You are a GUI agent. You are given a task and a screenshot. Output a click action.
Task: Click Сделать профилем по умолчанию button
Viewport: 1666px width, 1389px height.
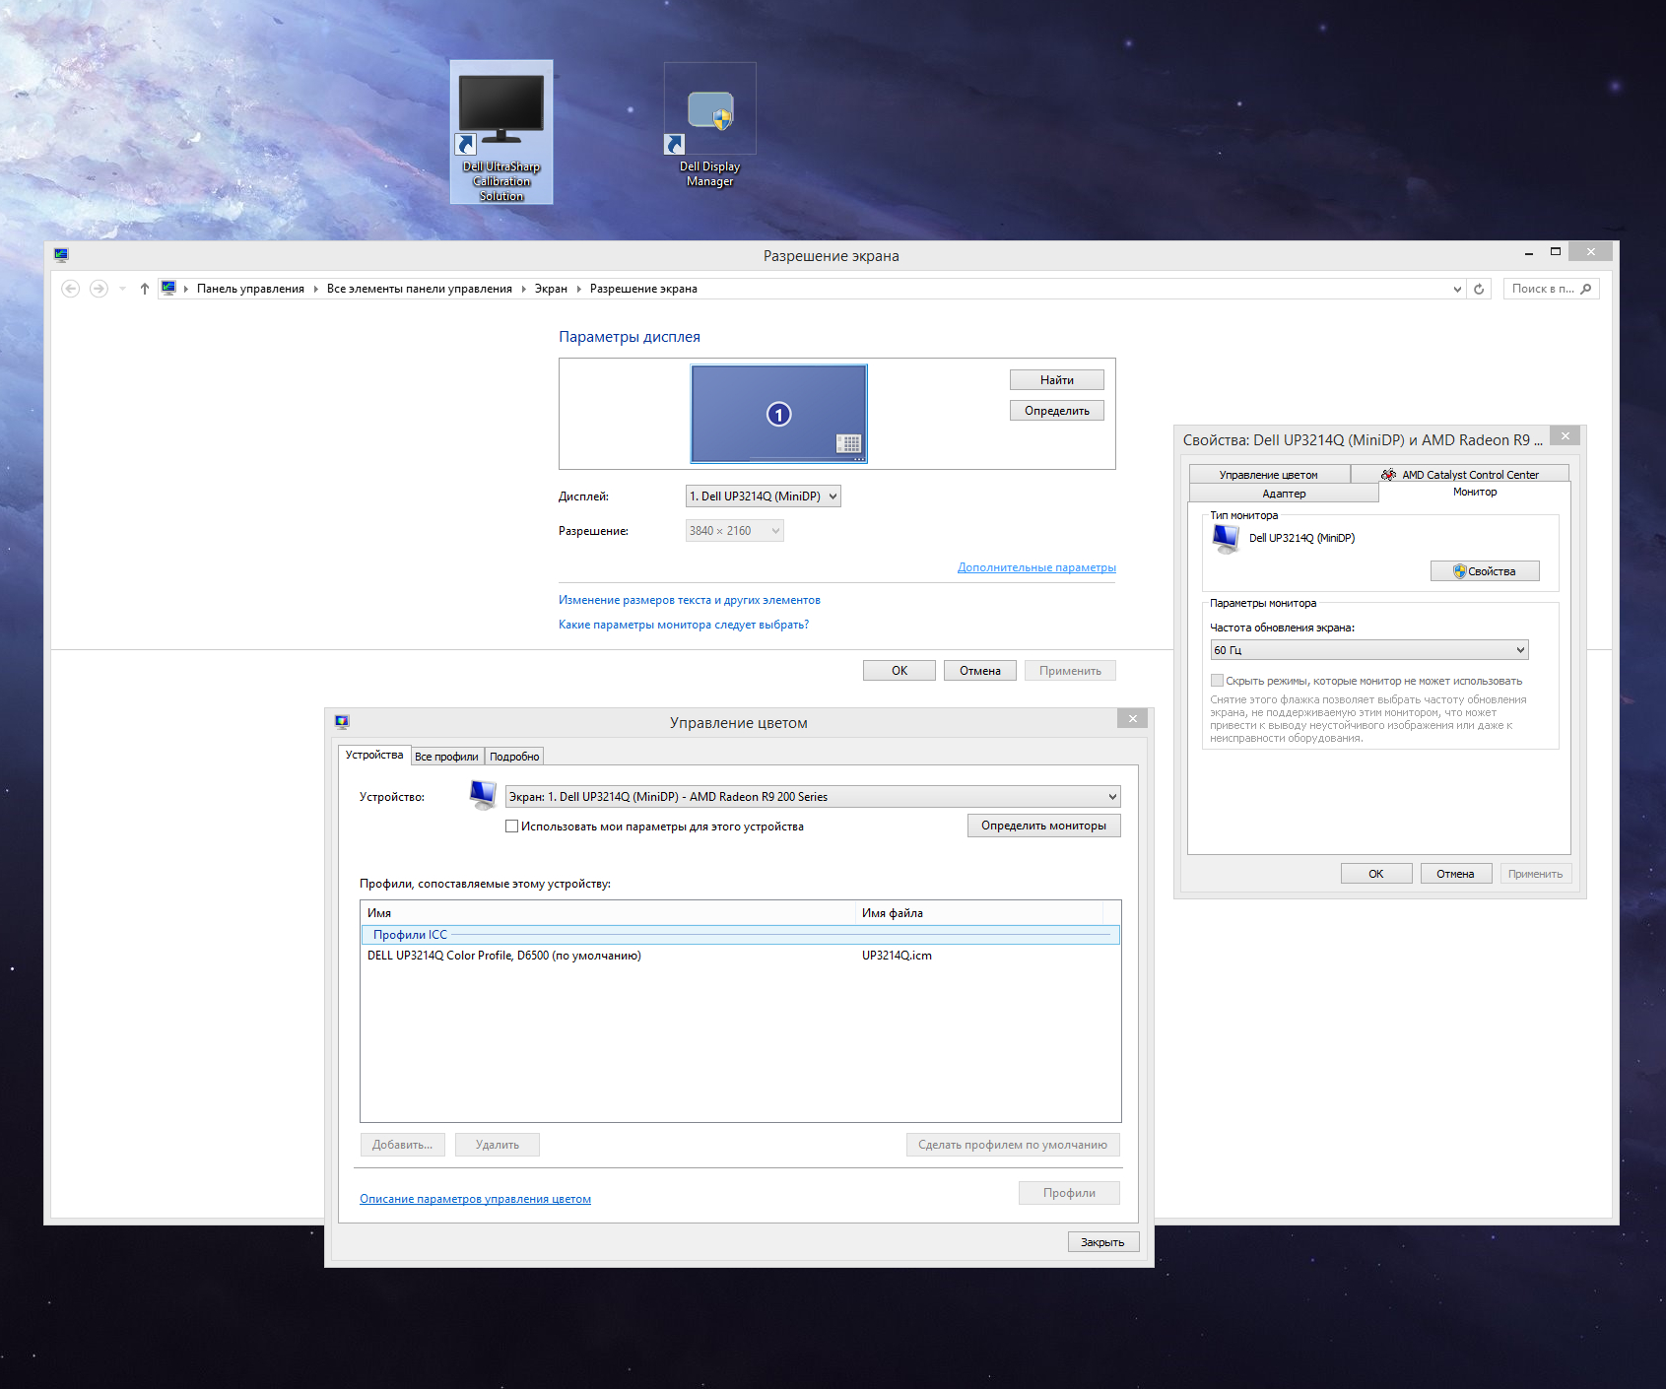pos(1013,1145)
